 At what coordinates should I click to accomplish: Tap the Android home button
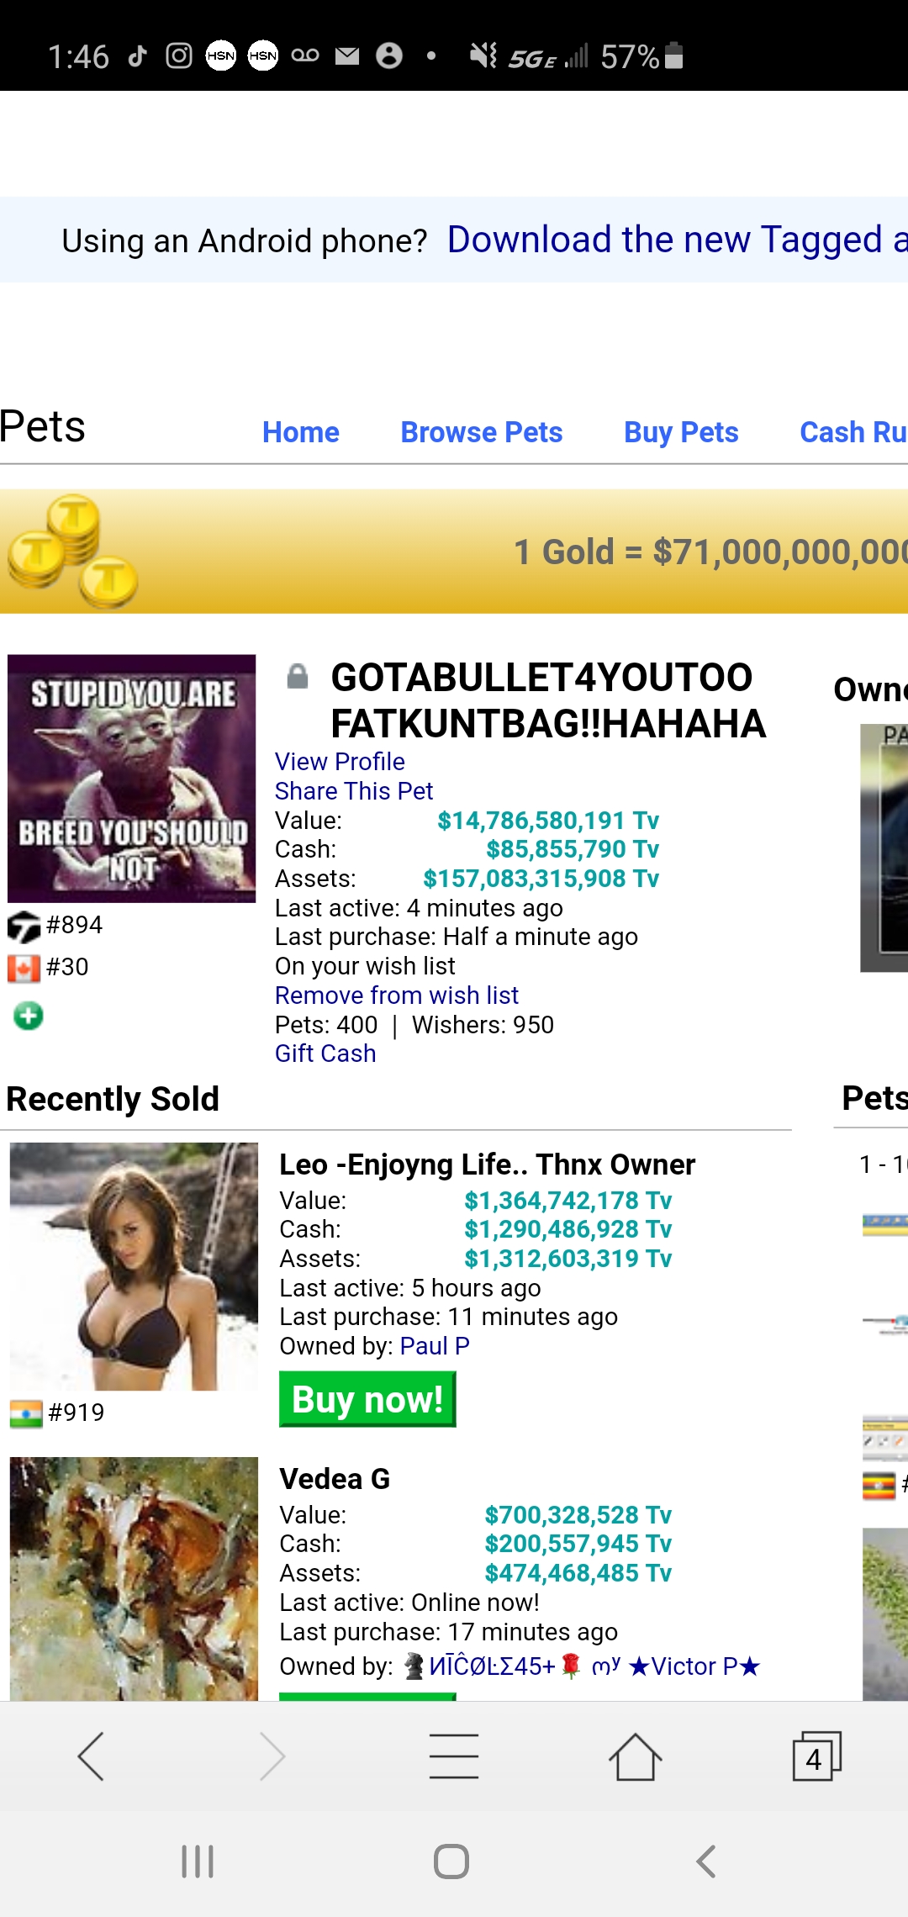[x=451, y=1862]
